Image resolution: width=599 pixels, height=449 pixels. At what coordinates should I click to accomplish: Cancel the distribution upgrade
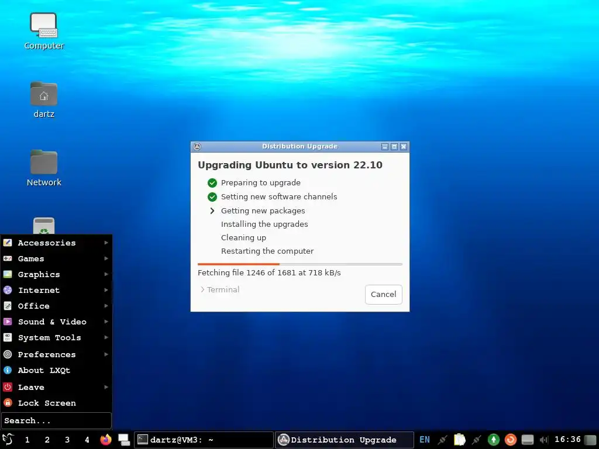click(x=384, y=295)
